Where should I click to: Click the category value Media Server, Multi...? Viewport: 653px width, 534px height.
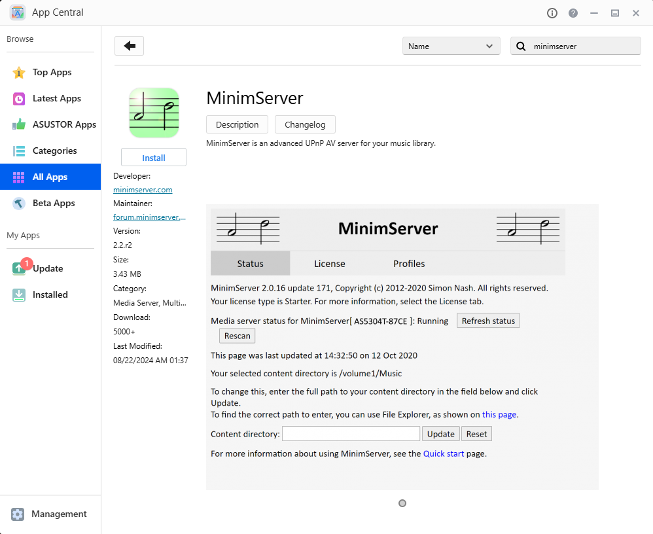tap(149, 303)
